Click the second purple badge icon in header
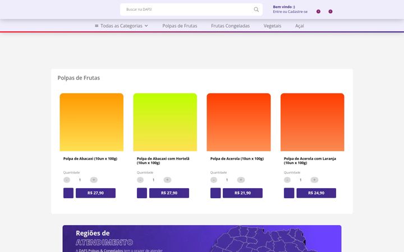Screen dimensions: 404x252 330,12
